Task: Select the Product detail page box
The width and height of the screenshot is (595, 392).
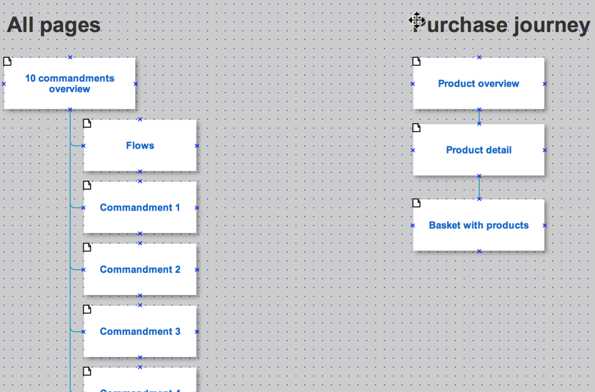Action: [x=479, y=150]
